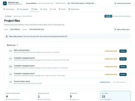
Task: Open the Dashboards tab
Action: point(74,9)
